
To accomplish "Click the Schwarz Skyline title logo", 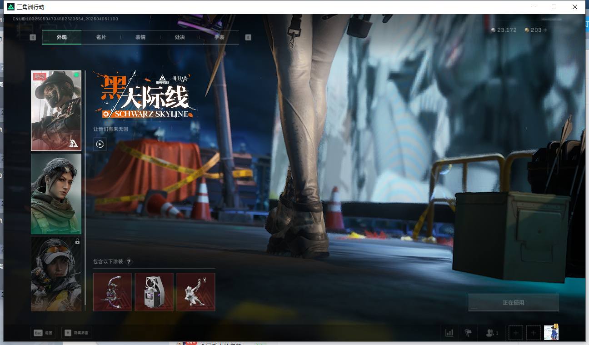I will (146, 96).
